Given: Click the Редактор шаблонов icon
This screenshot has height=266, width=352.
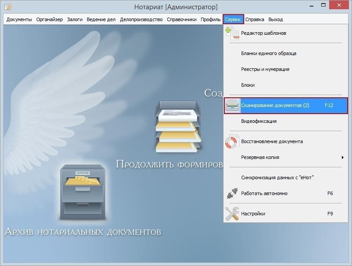Looking at the screenshot, I should (232, 33).
